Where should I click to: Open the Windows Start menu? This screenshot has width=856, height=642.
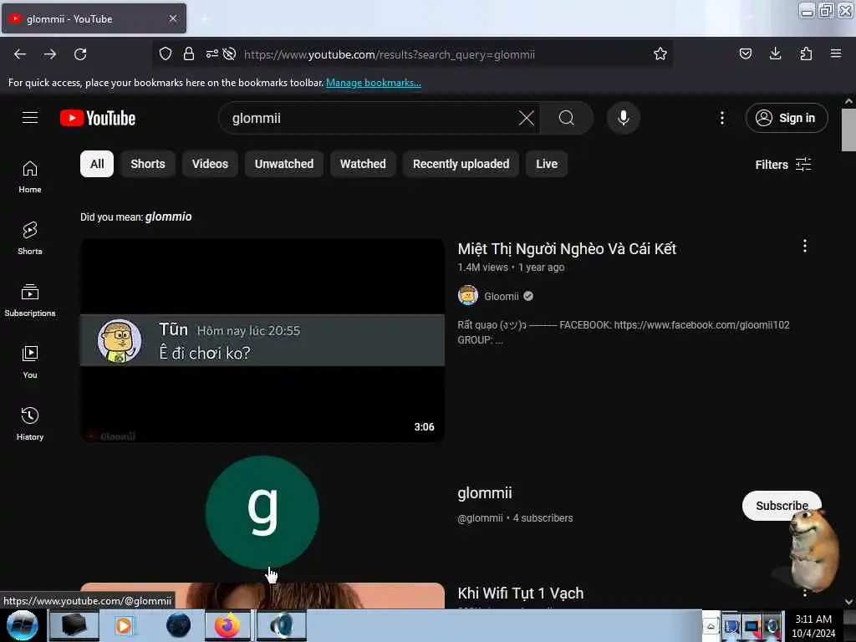click(x=23, y=625)
